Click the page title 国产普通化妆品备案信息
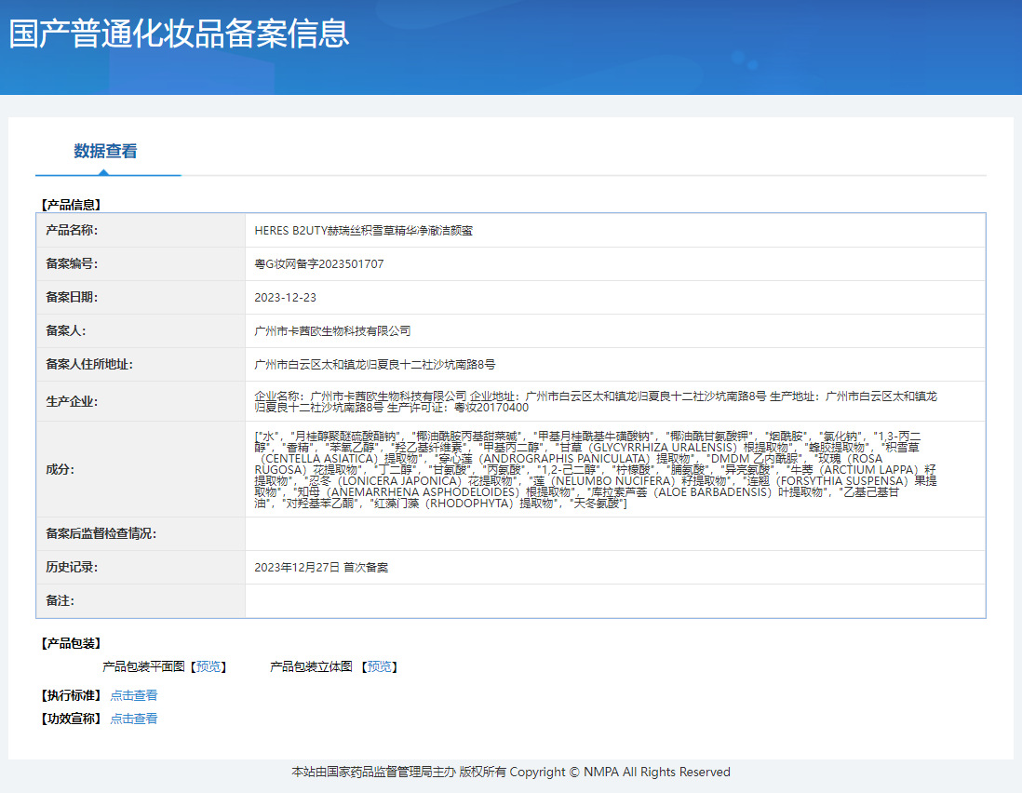The image size is (1022, 793). point(180,34)
